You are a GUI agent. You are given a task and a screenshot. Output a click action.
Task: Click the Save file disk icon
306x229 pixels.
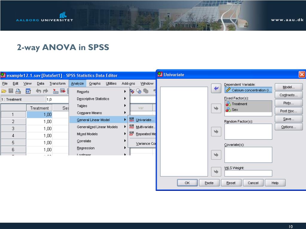(x=11, y=91)
